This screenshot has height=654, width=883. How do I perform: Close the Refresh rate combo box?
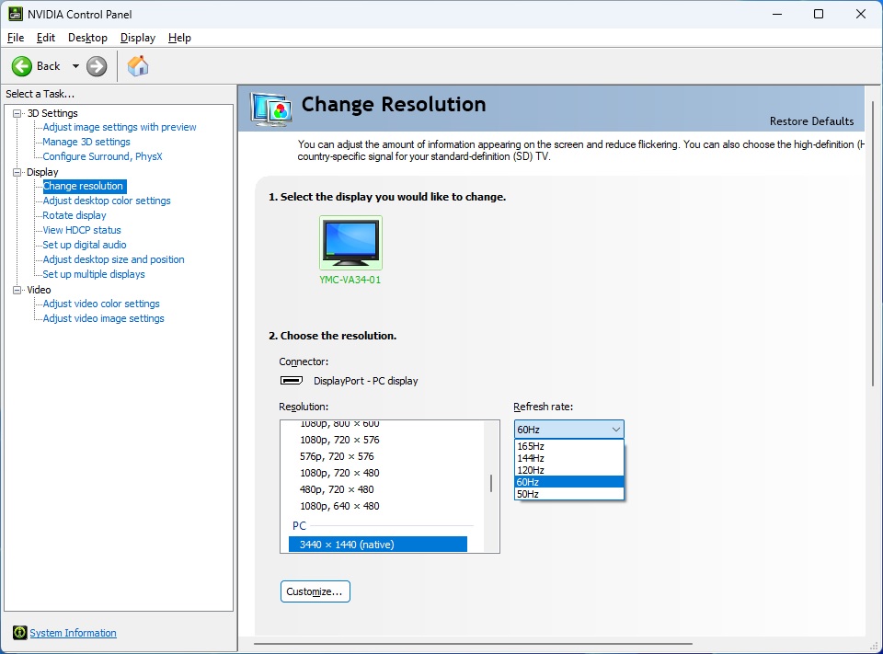pyautogui.click(x=568, y=430)
